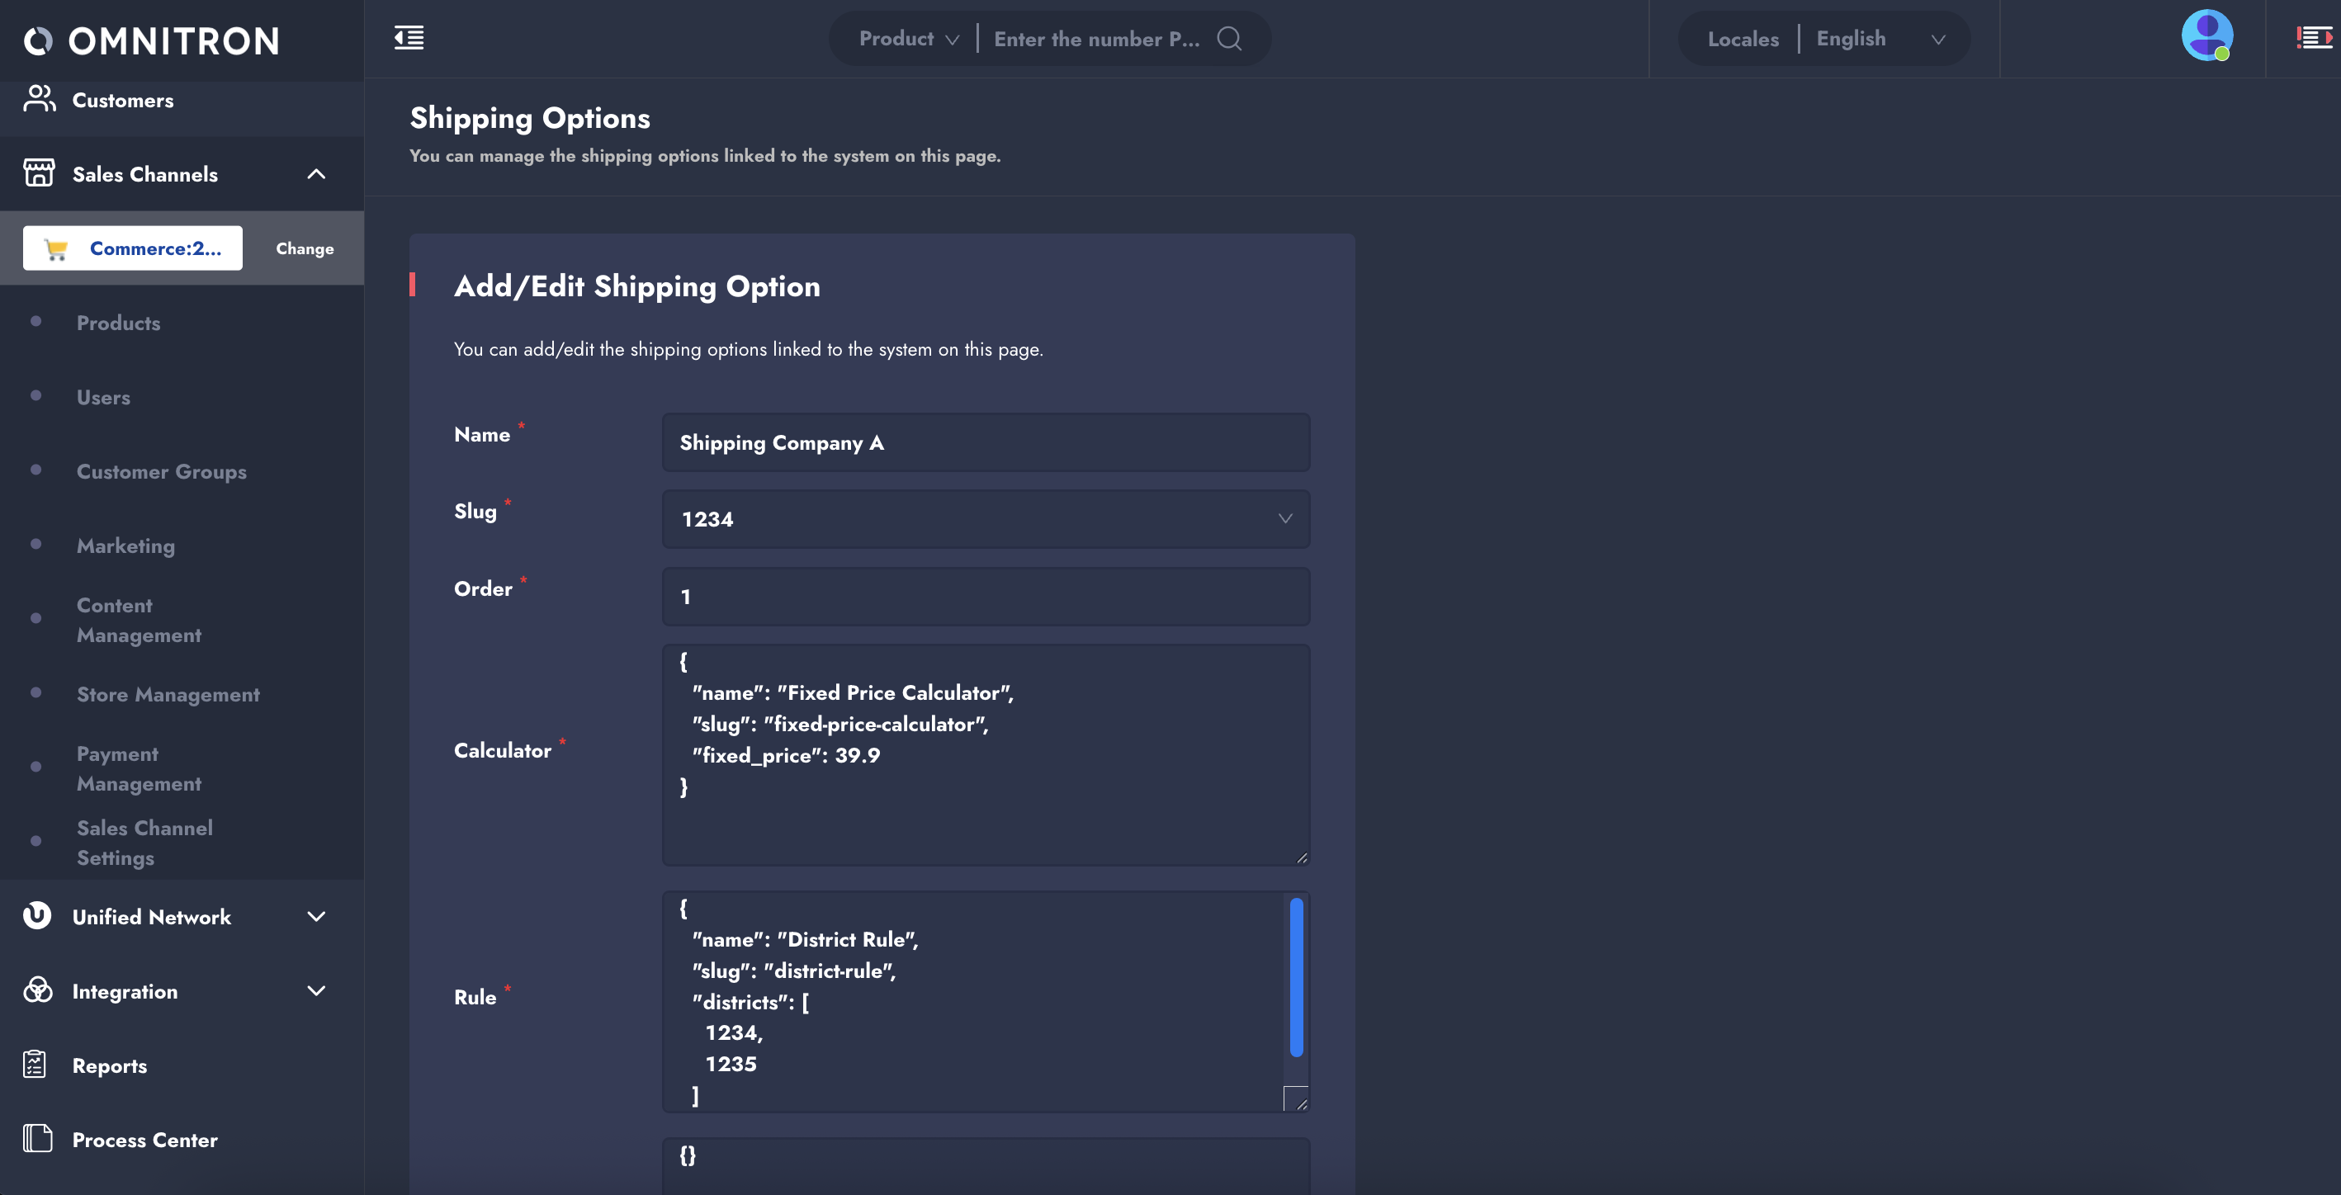Click the Integration circles icon

pyautogui.click(x=37, y=990)
